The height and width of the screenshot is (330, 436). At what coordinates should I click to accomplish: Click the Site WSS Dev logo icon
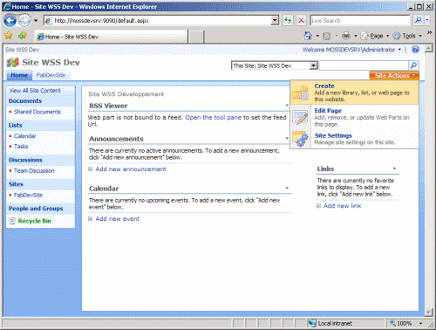tap(12, 62)
